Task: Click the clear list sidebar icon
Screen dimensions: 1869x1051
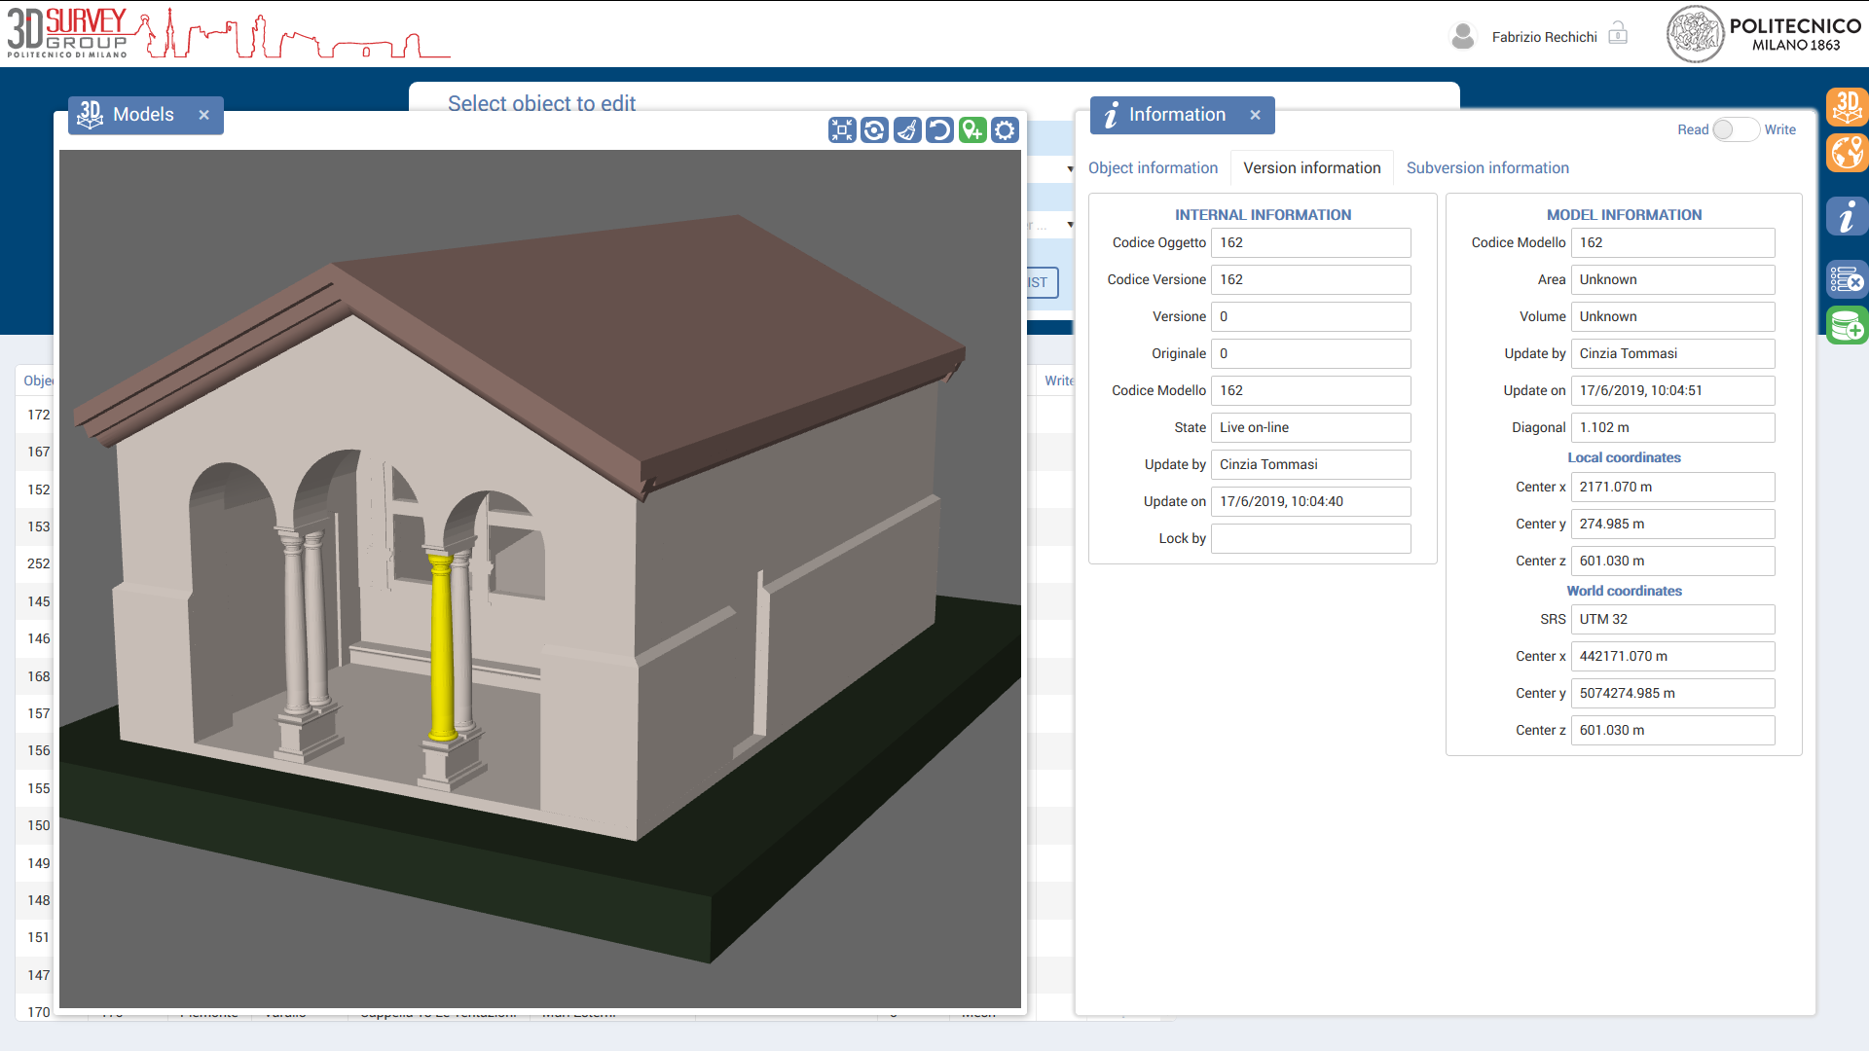Action: (1847, 280)
